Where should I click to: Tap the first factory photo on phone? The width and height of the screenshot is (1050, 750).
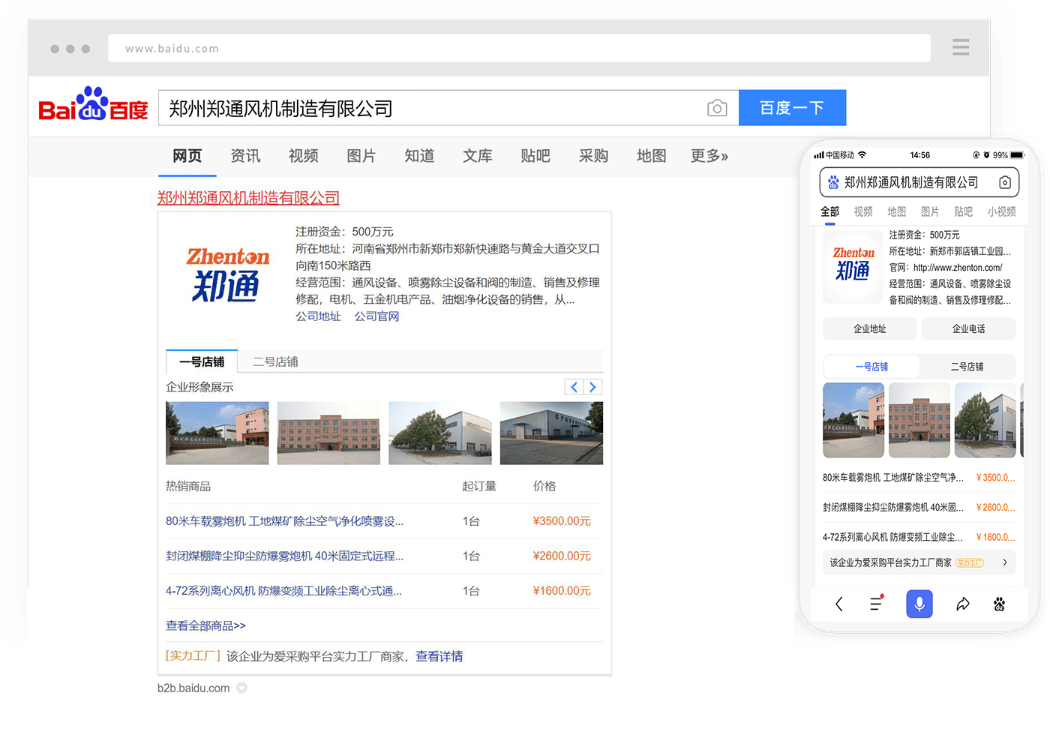tap(853, 420)
